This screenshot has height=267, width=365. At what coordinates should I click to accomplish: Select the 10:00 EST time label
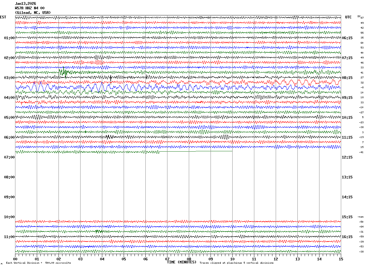pyautogui.click(x=9, y=217)
